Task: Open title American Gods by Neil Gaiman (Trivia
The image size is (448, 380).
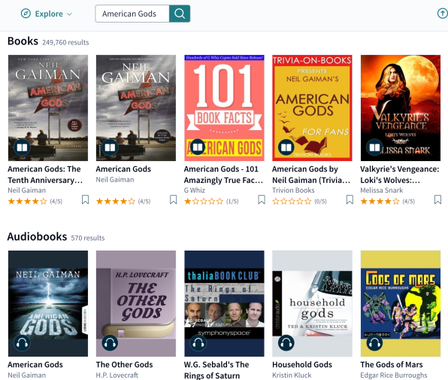Action: pyautogui.click(x=311, y=175)
